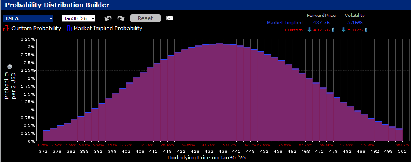Click the envelope email icon
The height and width of the screenshot is (162, 411).
tap(170, 18)
